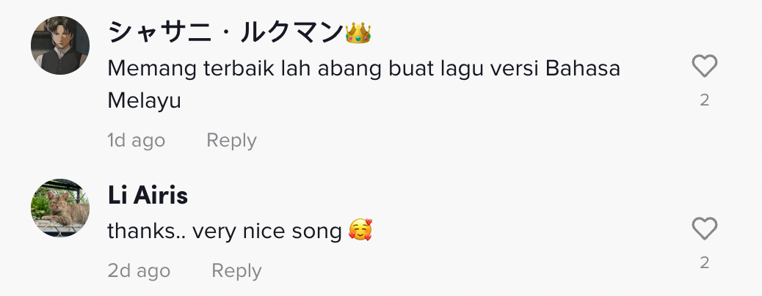Click the 'thanks.. very nice song' comment text
The height and width of the screenshot is (296, 762).
[225, 232]
